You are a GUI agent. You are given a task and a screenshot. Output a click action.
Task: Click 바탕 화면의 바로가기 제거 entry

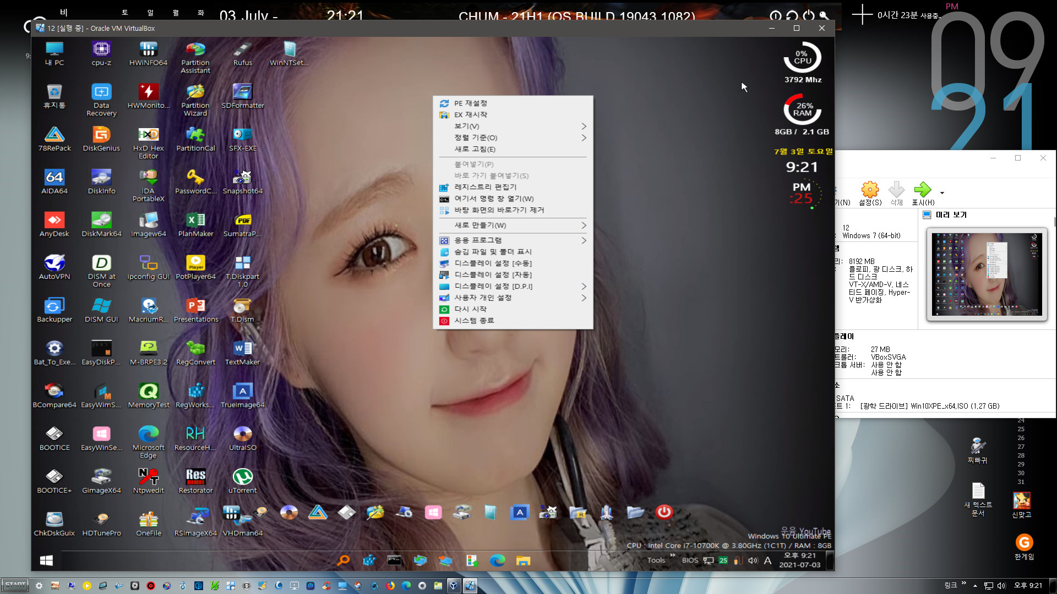pos(513,210)
